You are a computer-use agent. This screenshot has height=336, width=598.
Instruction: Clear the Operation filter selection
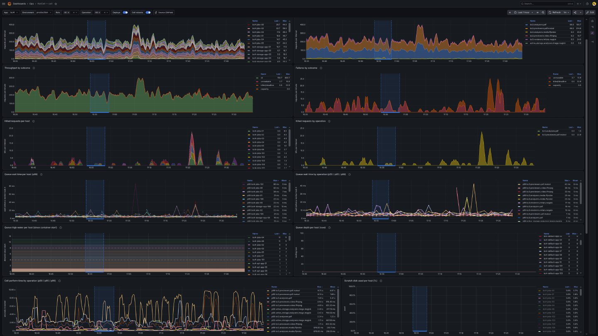tap(105, 12)
